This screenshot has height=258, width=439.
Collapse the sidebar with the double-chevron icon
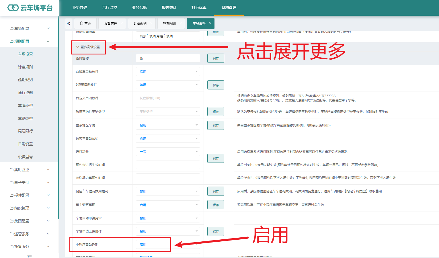[x=69, y=24]
